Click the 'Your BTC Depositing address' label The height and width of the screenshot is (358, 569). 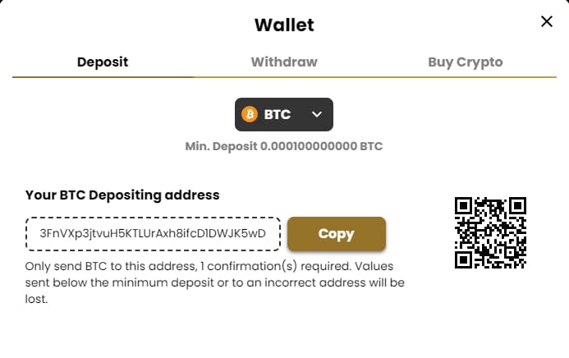click(122, 195)
